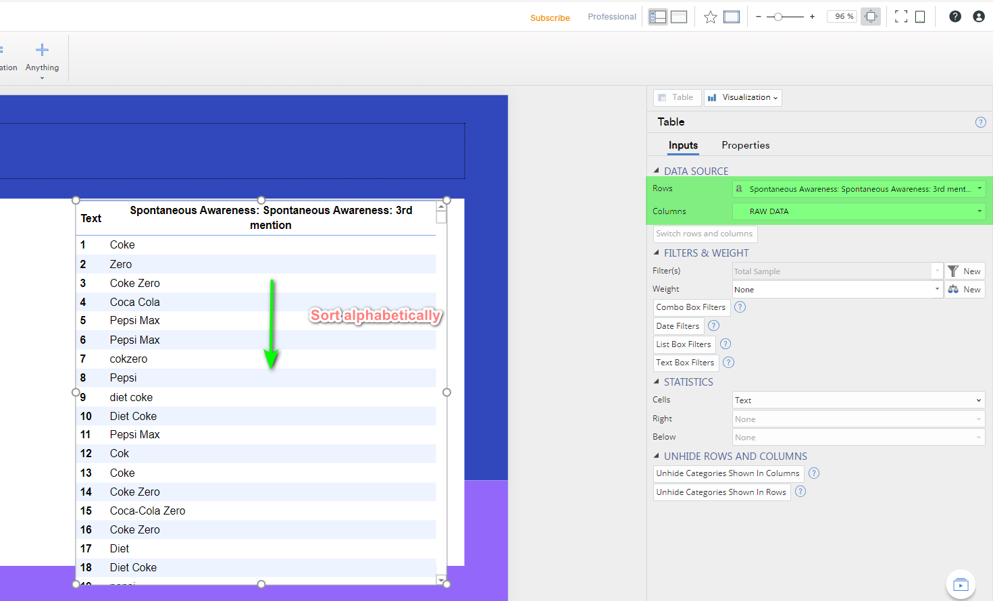Select the 'Zero' cell in row 2
993x601 pixels.
(121, 264)
